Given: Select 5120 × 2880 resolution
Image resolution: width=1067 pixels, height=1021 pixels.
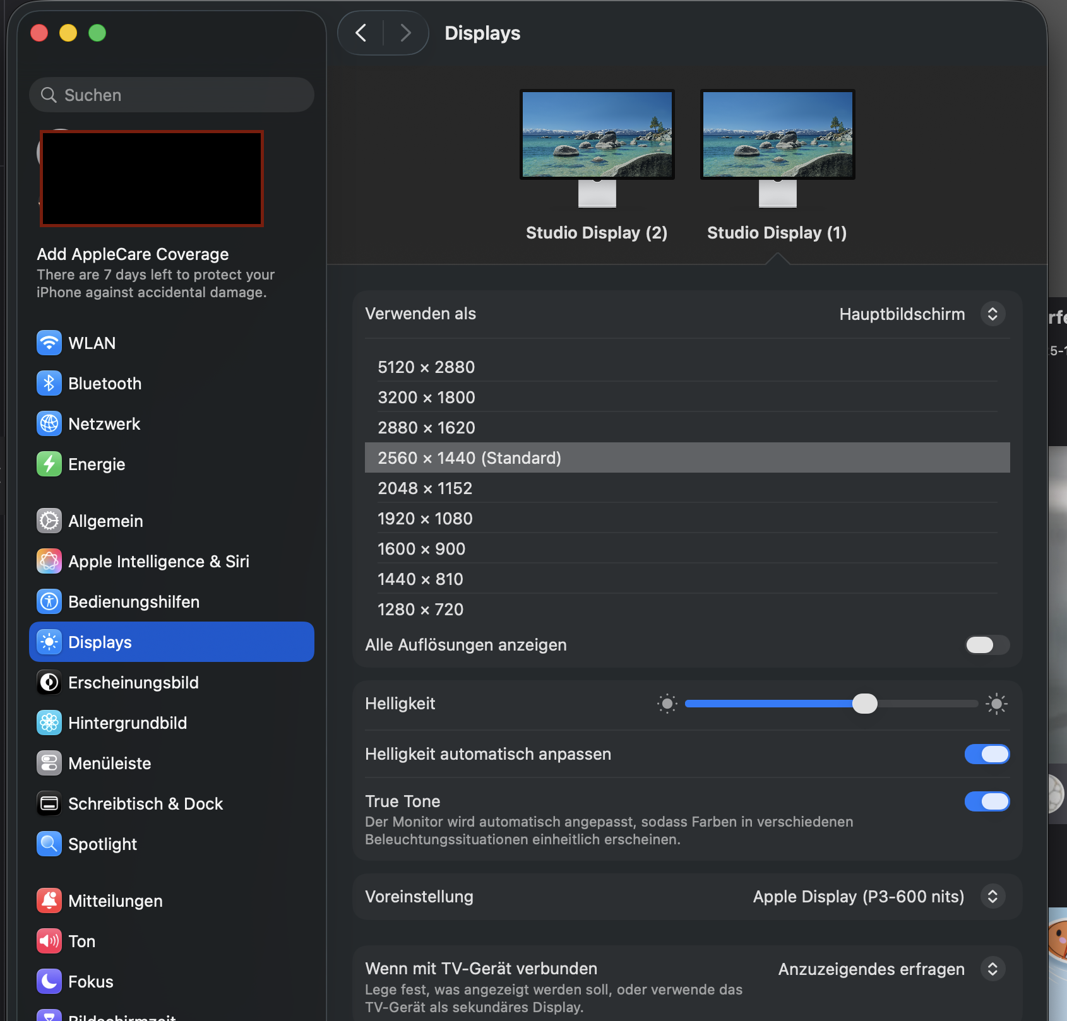Looking at the screenshot, I should click(687, 367).
